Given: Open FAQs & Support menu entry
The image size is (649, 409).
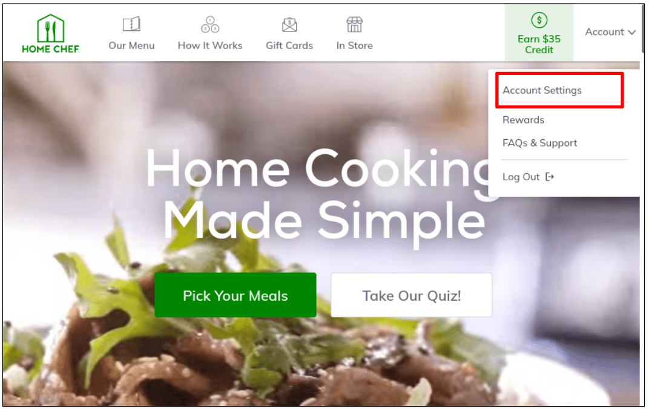Looking at the screenshot, I should [x=539, y=143].
